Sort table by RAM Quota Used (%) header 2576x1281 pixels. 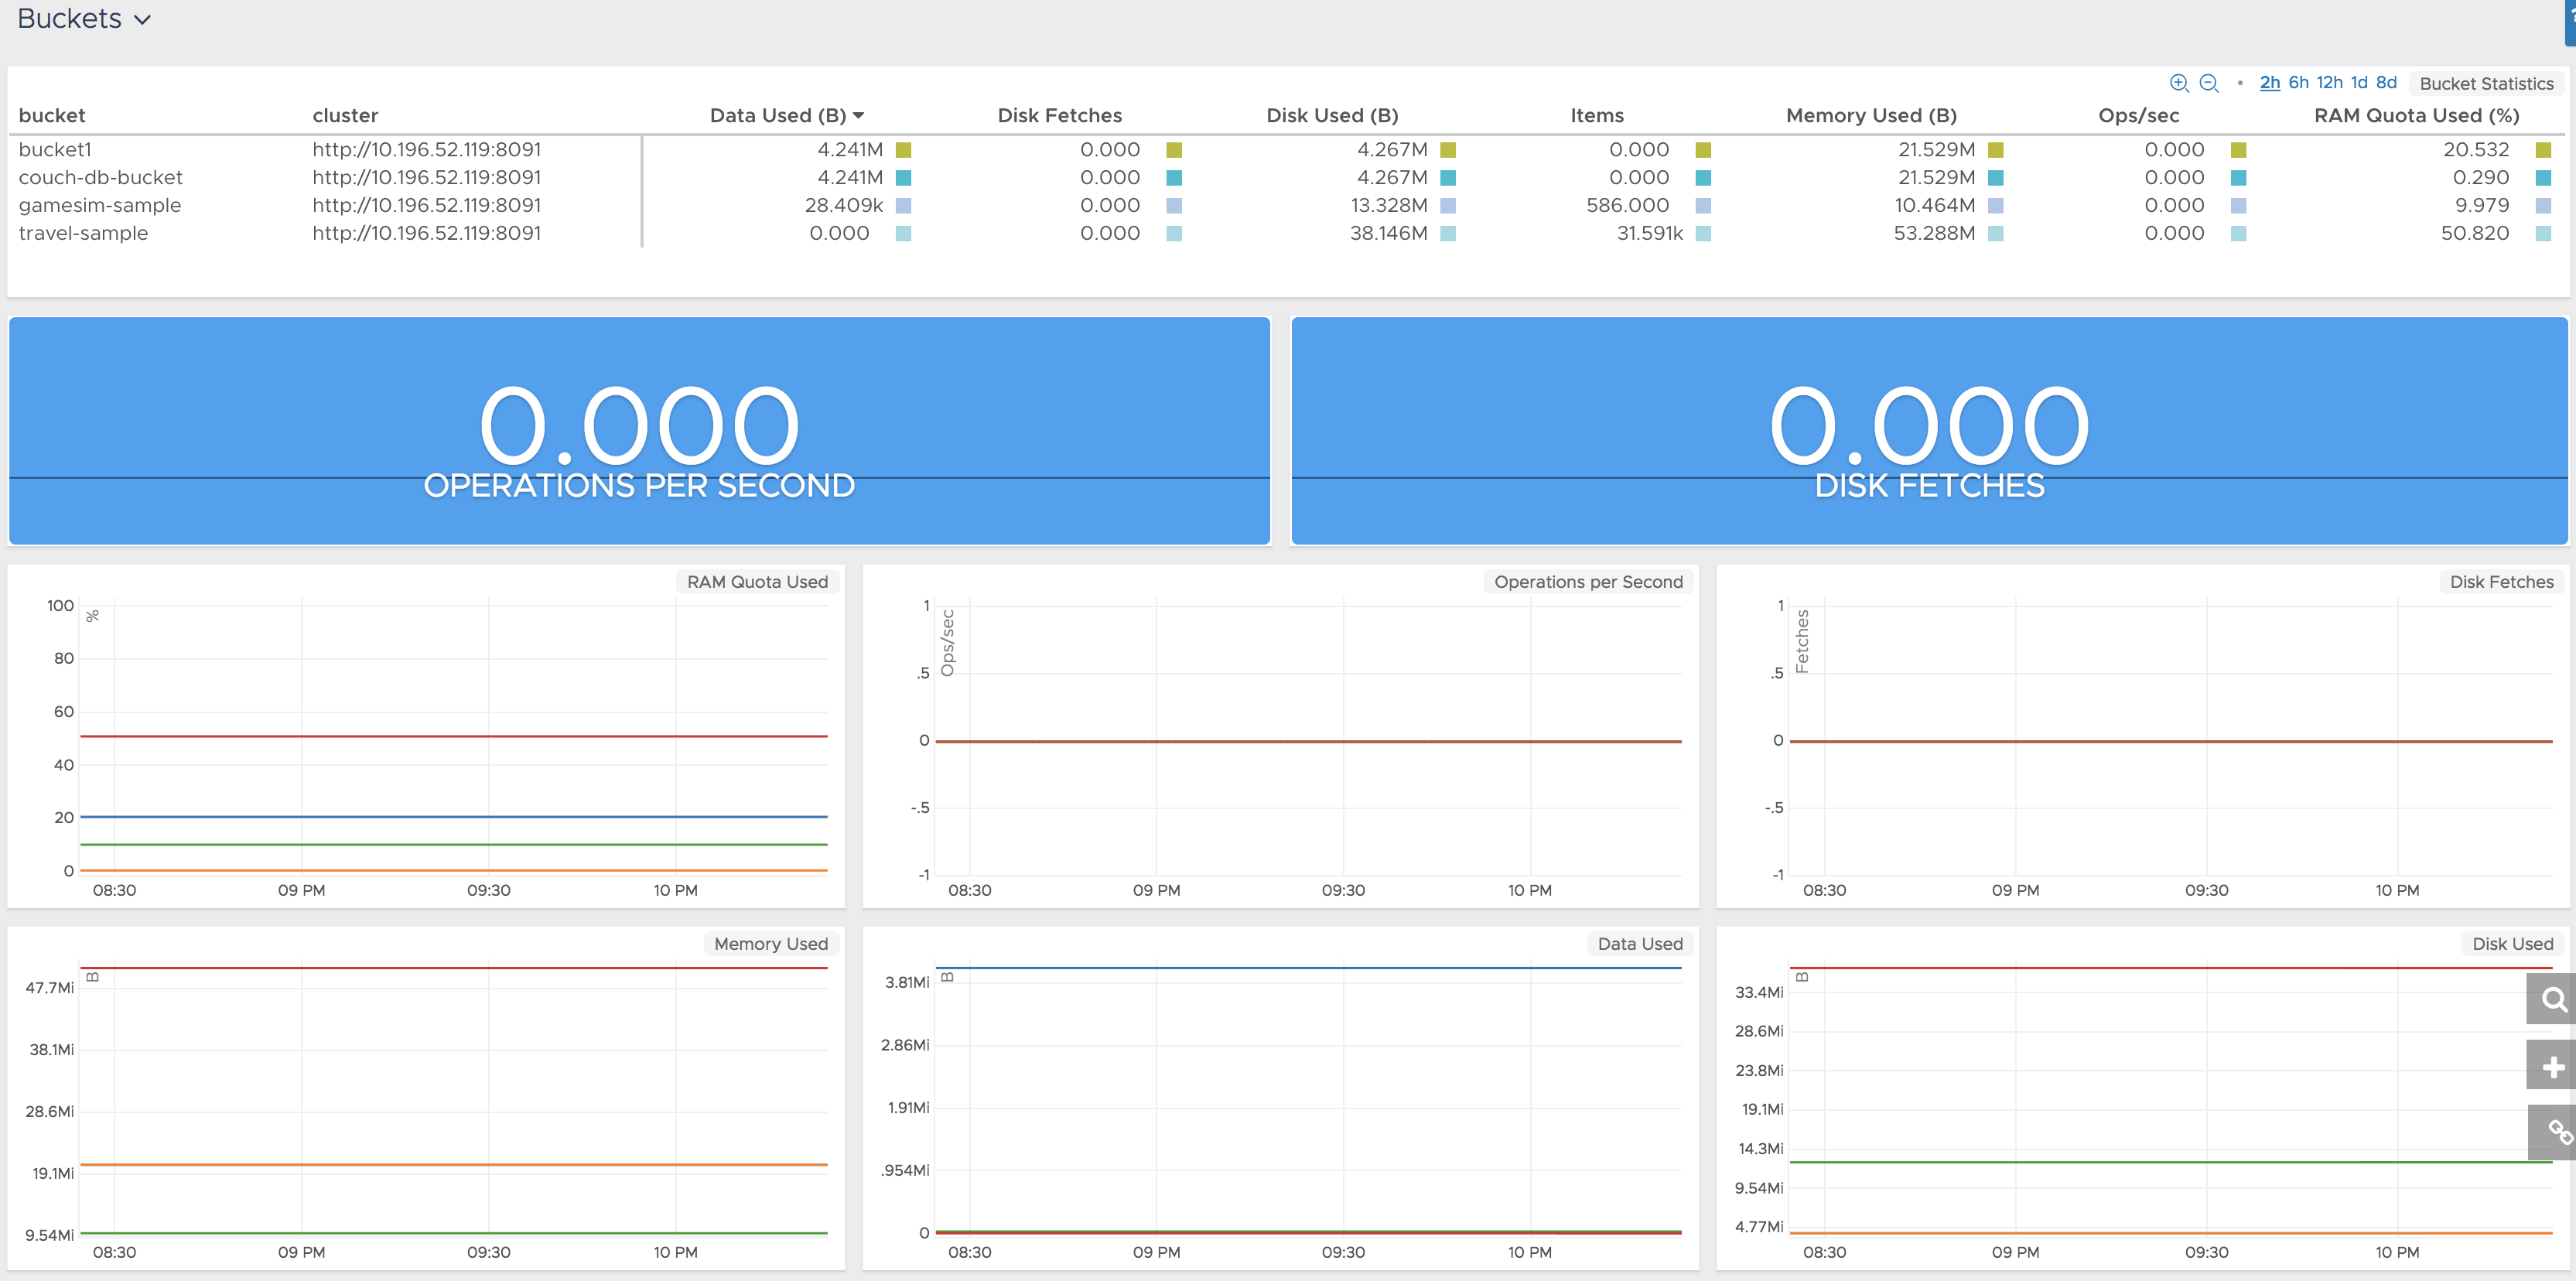click(x=2416, y=116)
